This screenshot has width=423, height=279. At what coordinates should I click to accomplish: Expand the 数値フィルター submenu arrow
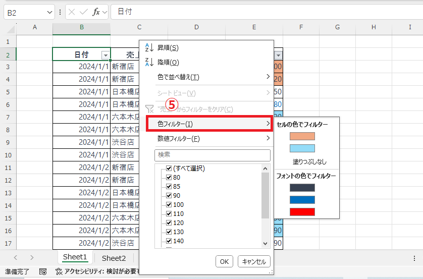pyautogui.click(x=268, y=138)
